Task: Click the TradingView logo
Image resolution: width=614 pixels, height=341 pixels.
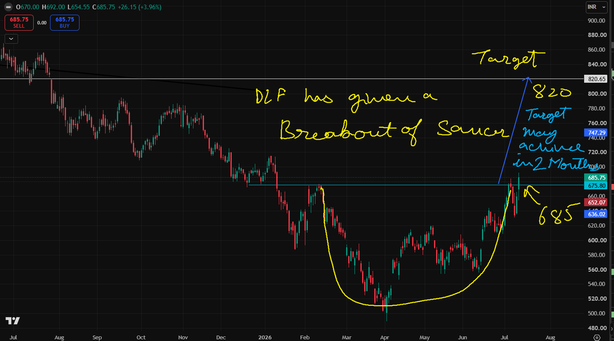Action: pyautogui.click(x=13, y=321)
